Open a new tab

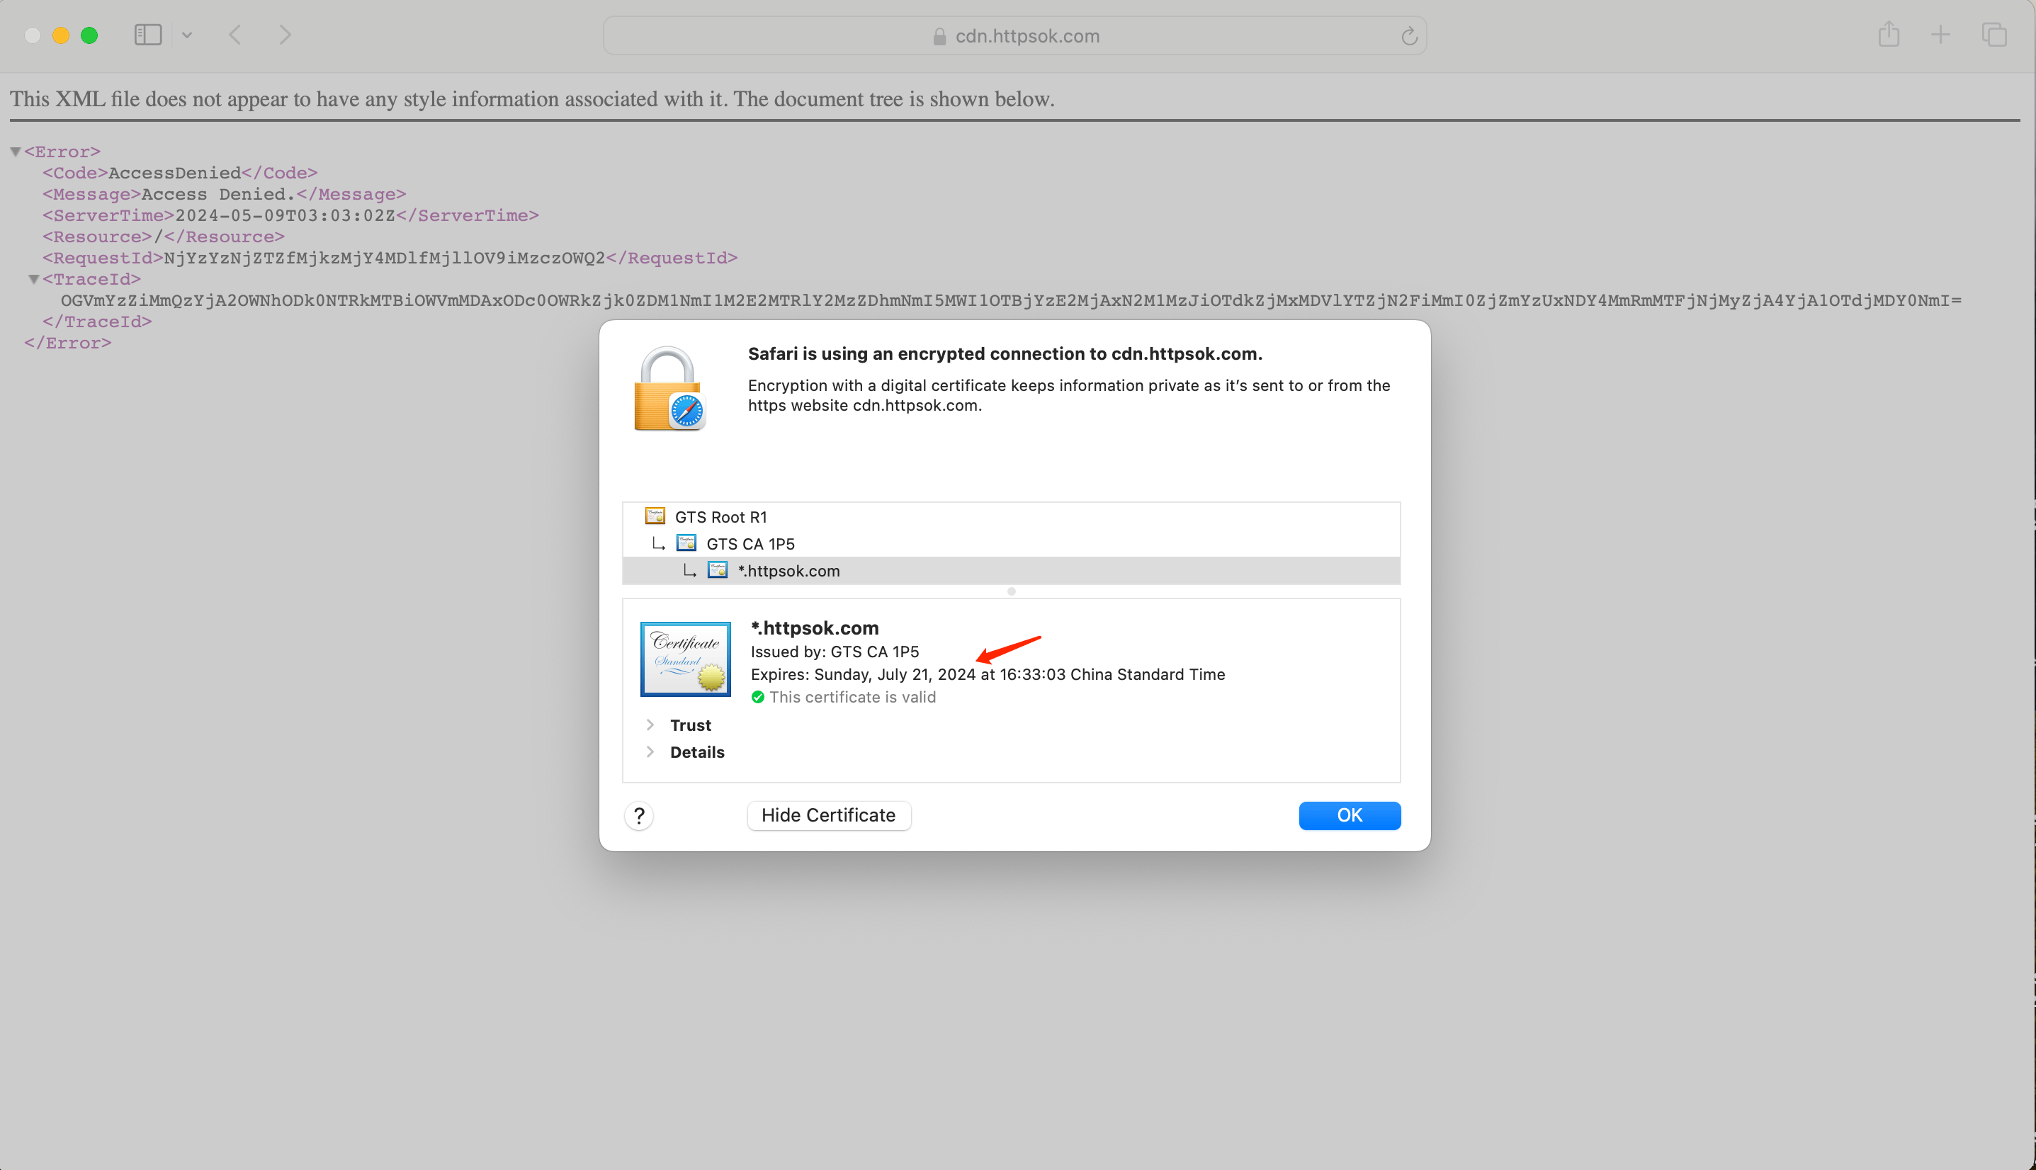coord(1940,35)
